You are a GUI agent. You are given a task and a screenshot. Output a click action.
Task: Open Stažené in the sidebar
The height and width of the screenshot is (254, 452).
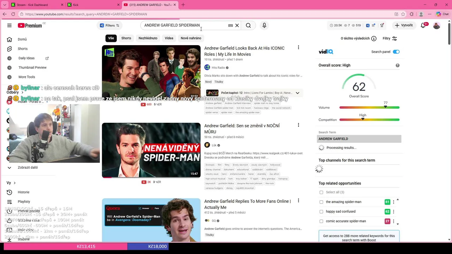tap(24, 239)
